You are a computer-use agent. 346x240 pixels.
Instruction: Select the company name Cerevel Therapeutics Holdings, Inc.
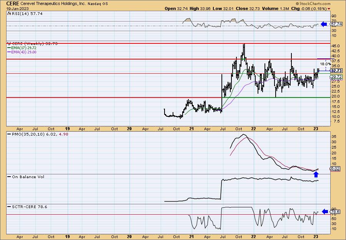click(53, 4)
